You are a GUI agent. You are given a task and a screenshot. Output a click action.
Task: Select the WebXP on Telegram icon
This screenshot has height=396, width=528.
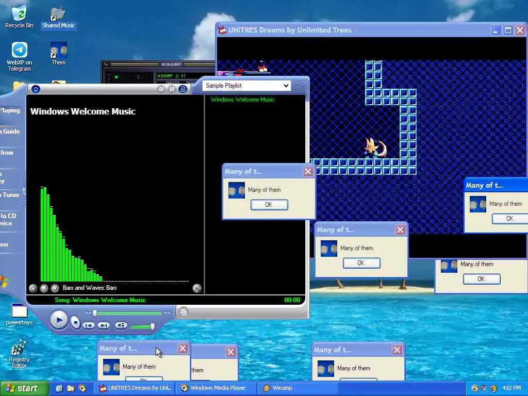coord(19,57)
